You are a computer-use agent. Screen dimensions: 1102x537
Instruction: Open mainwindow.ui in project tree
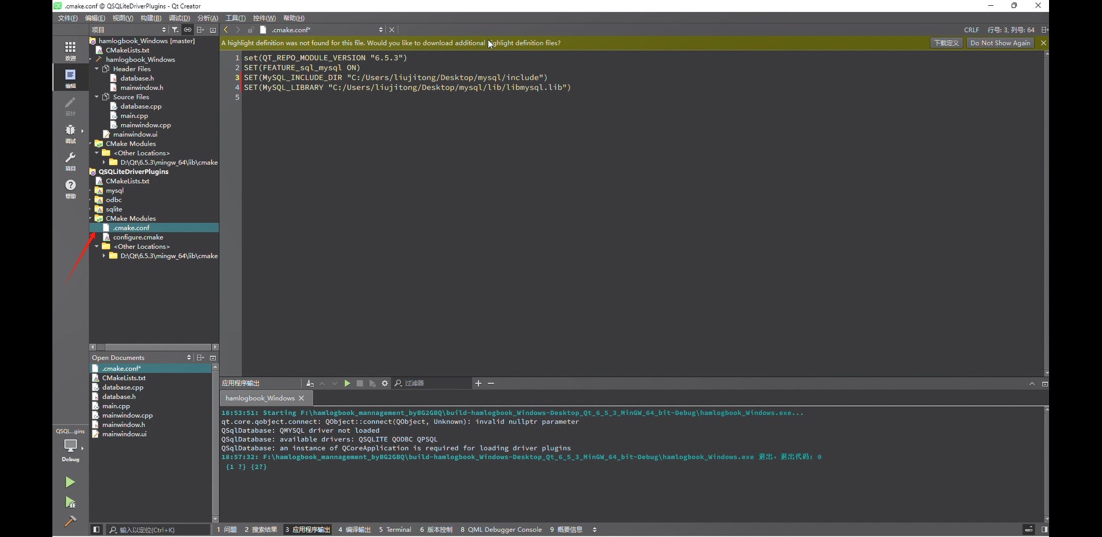pyautogui.click(x=135, y=134)
